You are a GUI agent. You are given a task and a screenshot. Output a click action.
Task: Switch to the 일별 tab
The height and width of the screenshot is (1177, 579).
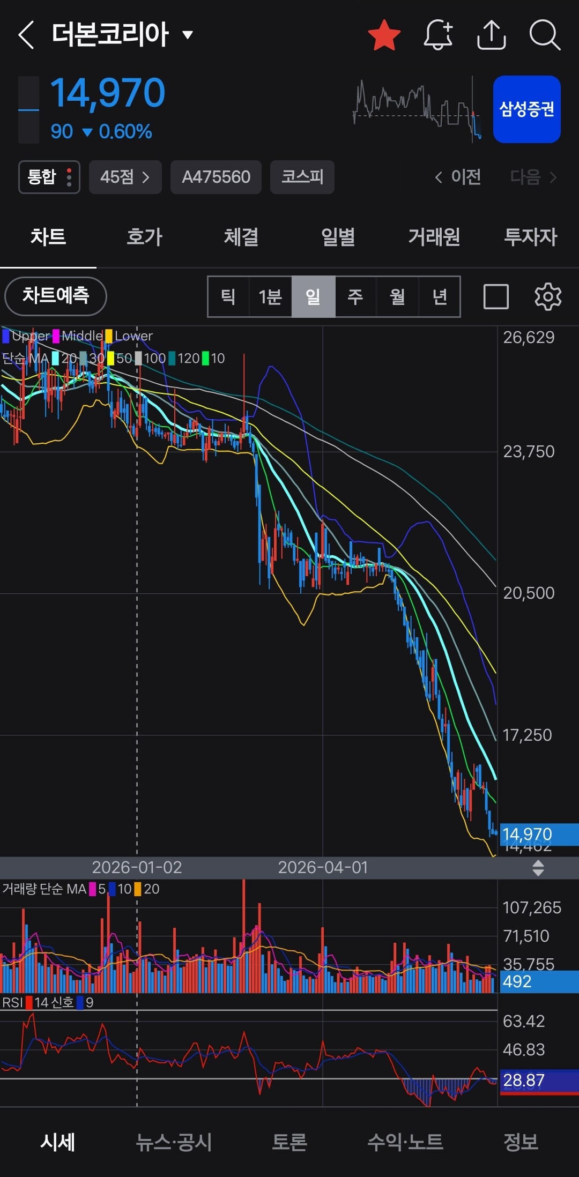pos(338,237)
